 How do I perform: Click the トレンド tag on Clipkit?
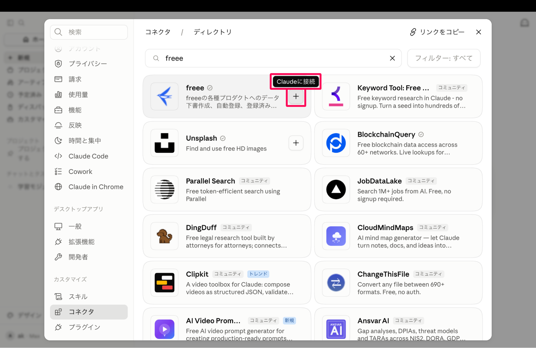258,274
